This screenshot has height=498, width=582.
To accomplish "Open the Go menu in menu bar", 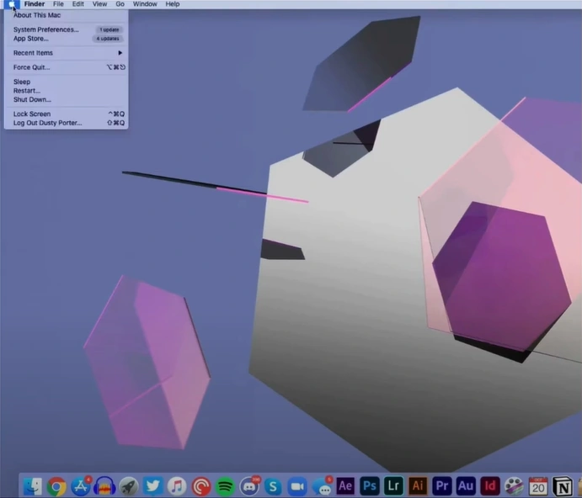I will click(x=120, y=4).
